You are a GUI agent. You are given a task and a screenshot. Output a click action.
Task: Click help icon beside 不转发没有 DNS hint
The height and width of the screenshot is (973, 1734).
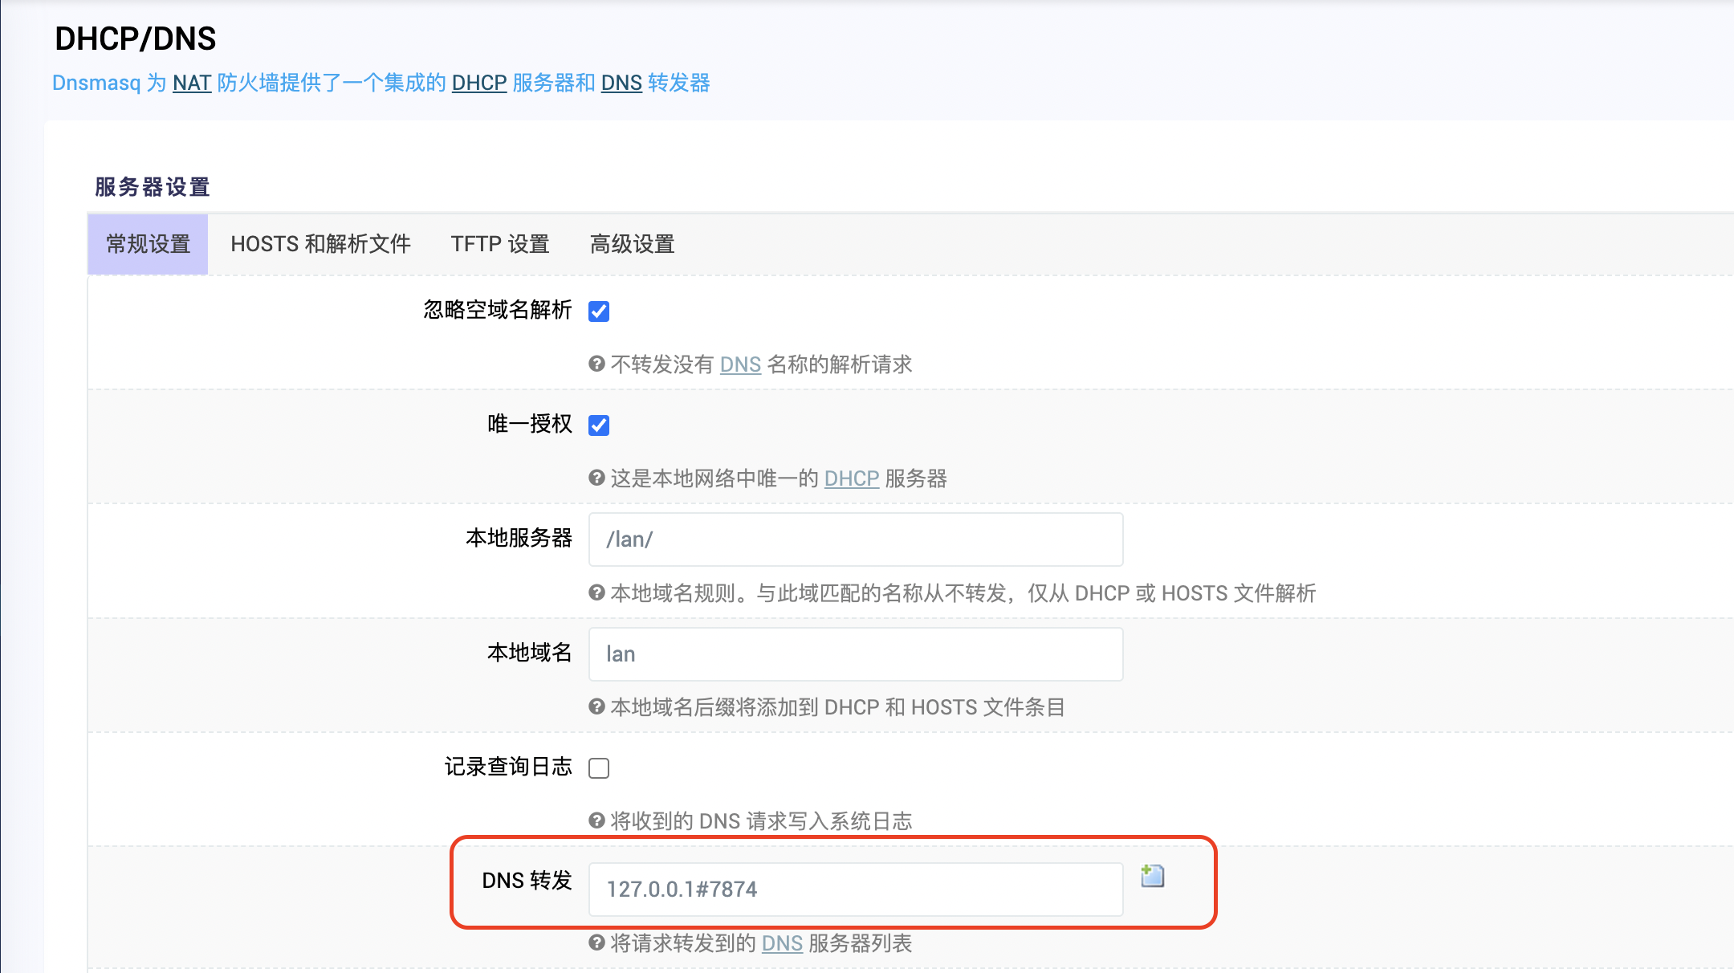596,364
